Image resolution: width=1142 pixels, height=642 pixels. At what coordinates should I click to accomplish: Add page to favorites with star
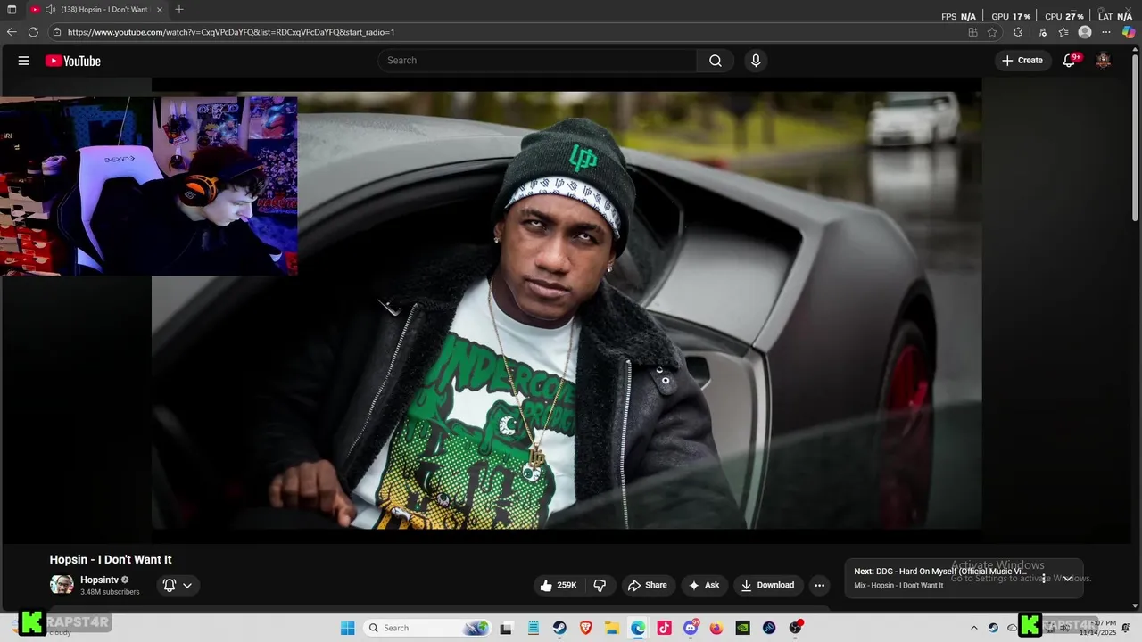coord(992,32)
